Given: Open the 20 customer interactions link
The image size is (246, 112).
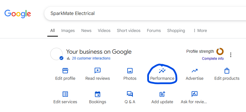Looking at the screenshot, I should [x=91, y=58].
